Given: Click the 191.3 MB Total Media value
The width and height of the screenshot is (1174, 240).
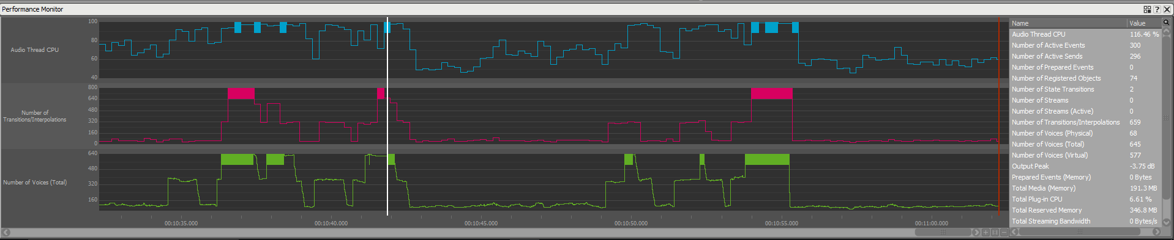Looking at the screenshot, I should pyautogui.click(x=1143, y=188).
